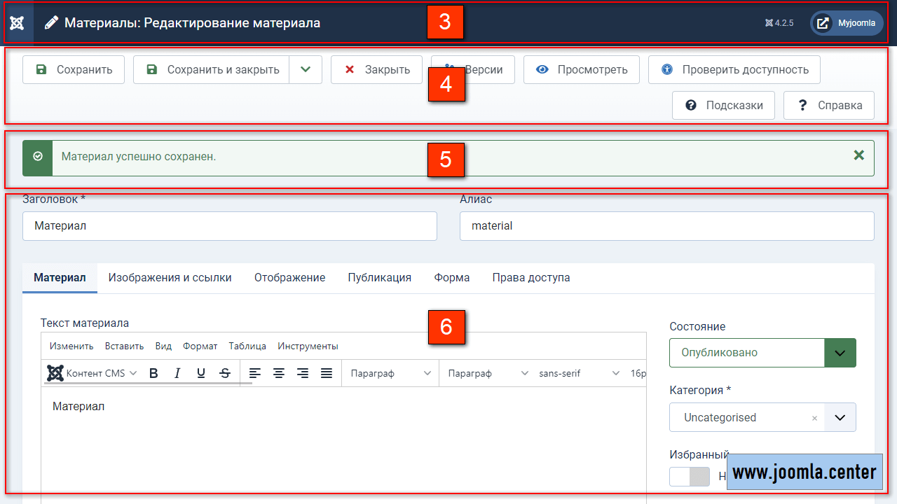Apply strikethrough formatting
The image size is (897, 504).
point(224,373)
